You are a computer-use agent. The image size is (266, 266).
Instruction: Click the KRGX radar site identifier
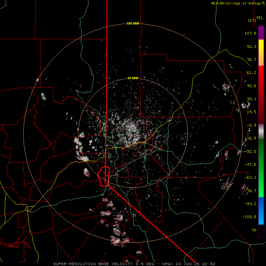tap(168, 264)
